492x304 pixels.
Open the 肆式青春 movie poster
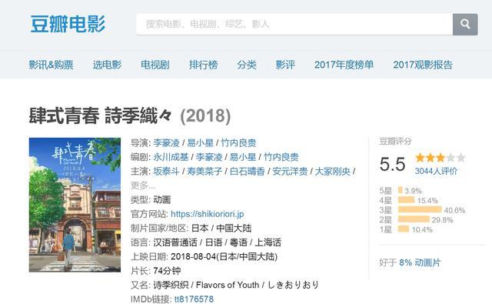(75, 205)
